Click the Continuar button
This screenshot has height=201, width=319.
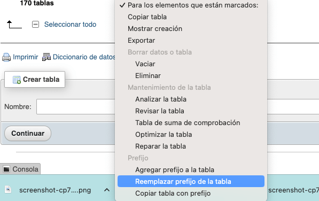coord(28,133)
